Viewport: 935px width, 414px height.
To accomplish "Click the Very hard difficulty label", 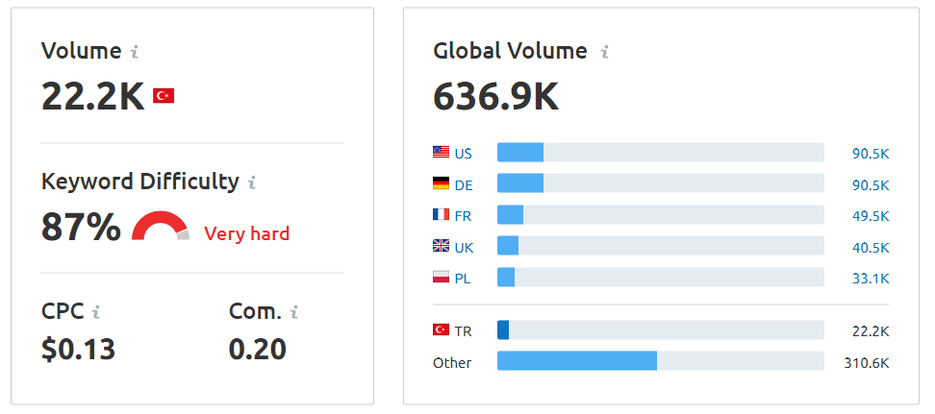I will [247, 233].
